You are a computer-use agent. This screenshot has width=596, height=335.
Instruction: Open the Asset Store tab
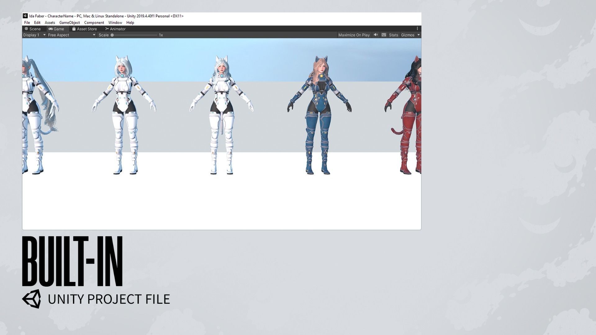tap(84, 29)
